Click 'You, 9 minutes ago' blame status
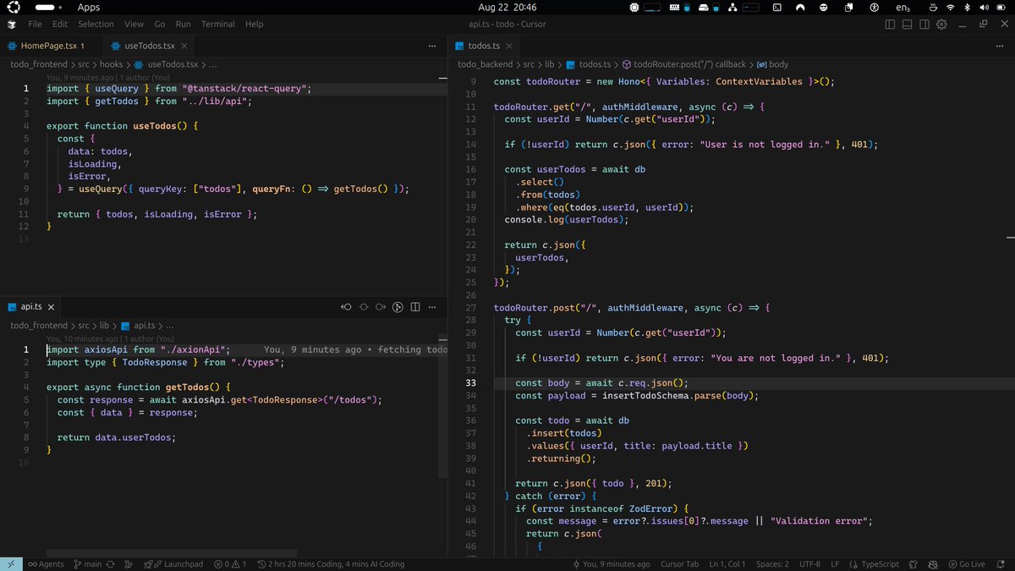Viewport: 1015px width, 571px height. [x=611, y=564]
